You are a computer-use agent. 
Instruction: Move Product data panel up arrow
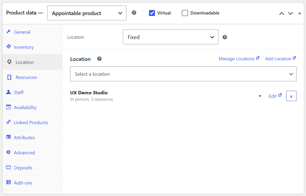pyautogui.click(x=282, y=13)
